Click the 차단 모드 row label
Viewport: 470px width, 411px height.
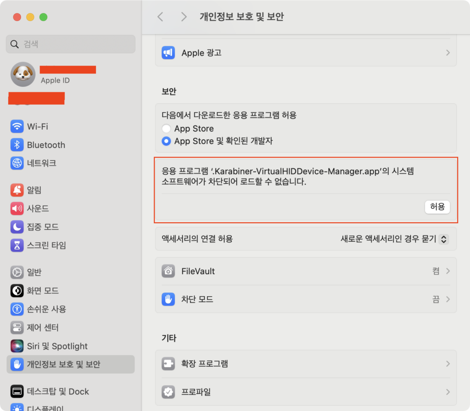click(197, 299)
